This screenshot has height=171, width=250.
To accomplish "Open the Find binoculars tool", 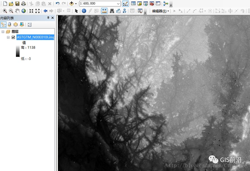I will coord(111,11).
